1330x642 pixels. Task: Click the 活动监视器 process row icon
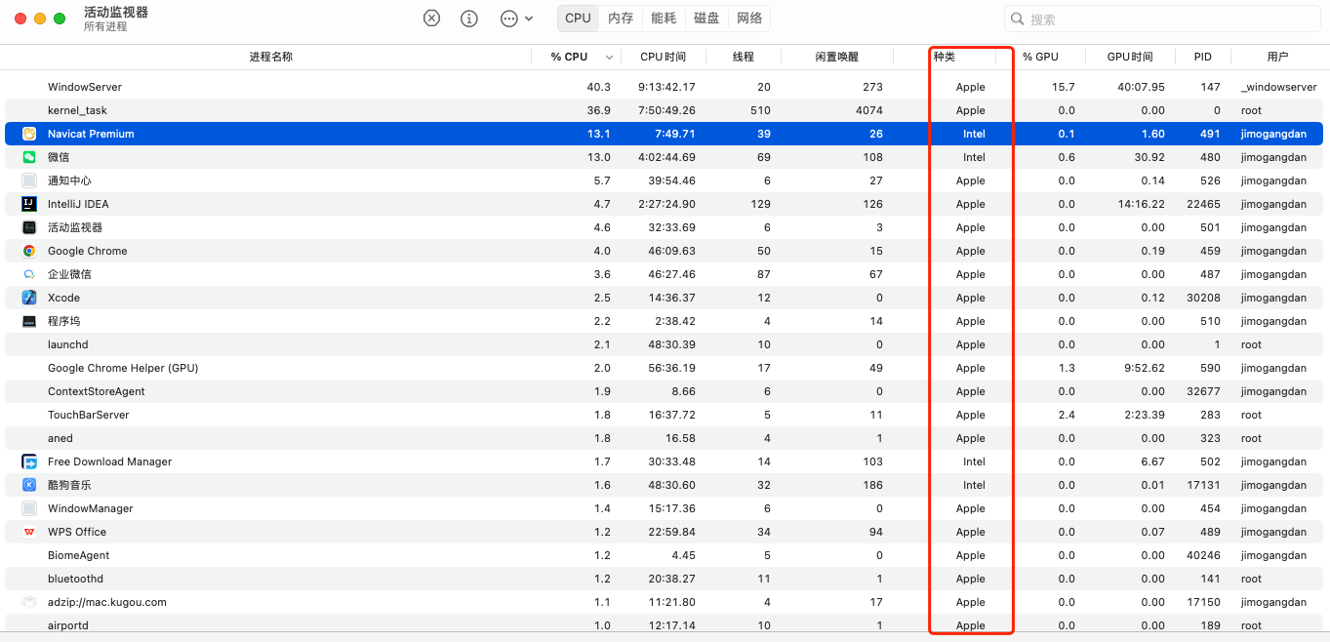click(29, 227)
